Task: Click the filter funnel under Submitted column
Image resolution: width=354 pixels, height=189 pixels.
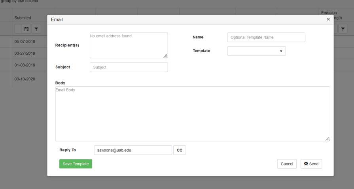Action: point(36,29)
